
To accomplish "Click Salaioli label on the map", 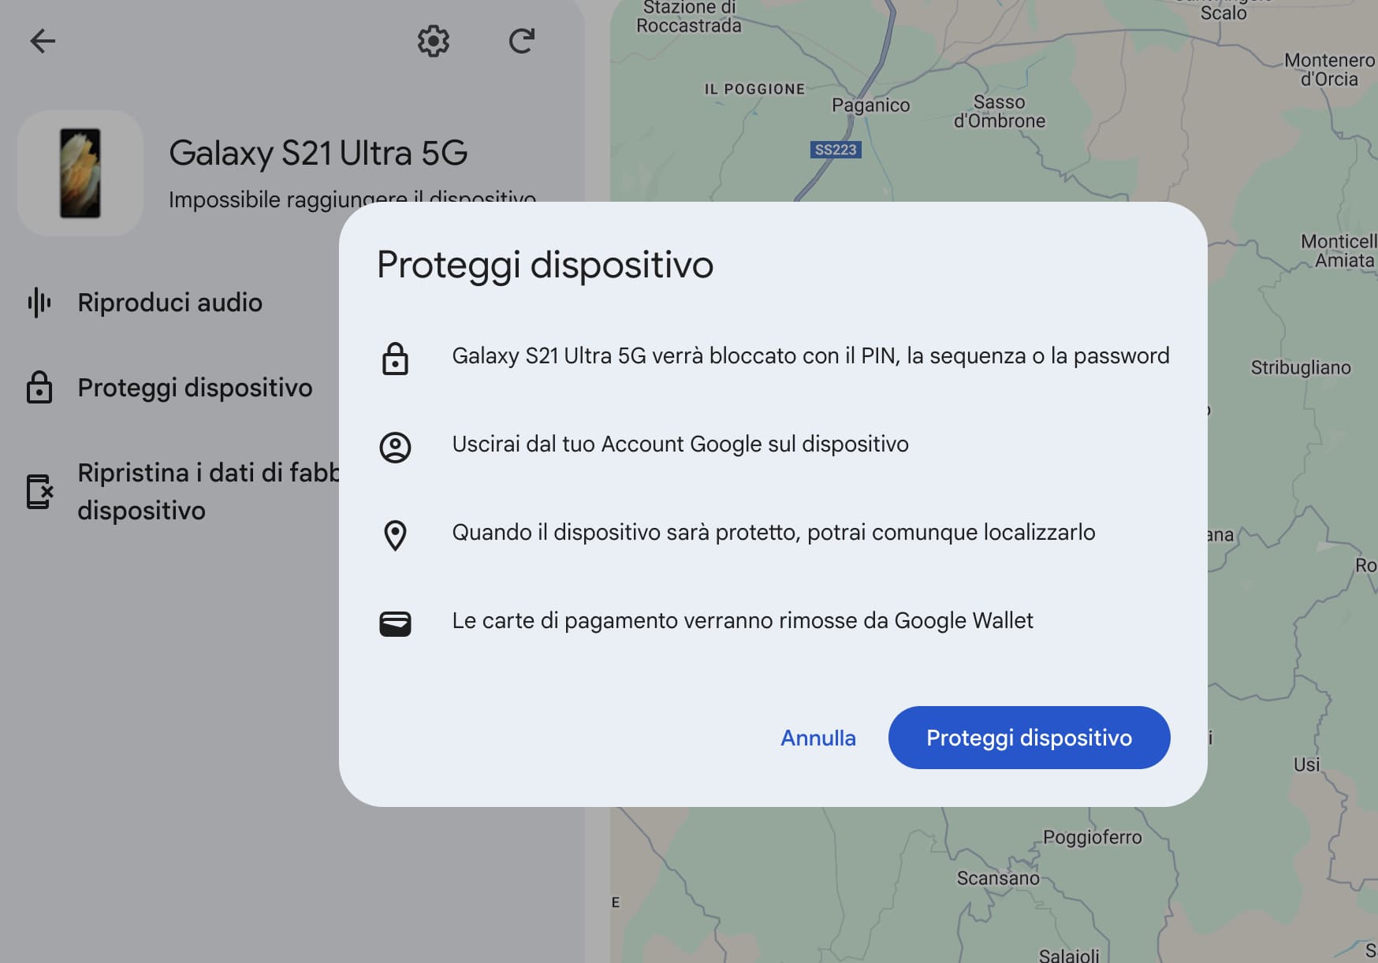I will point(1069,955).
